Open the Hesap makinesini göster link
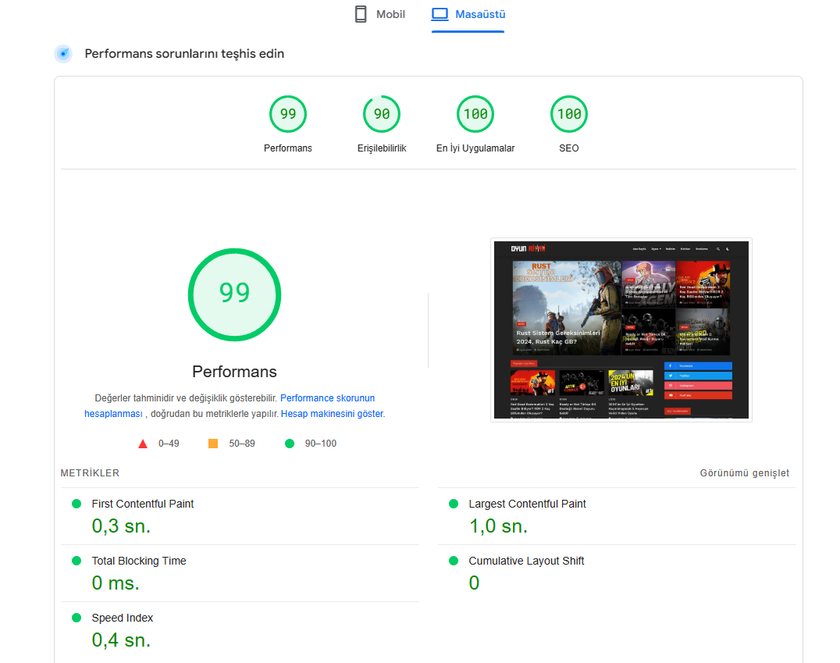This screenshot has height=663, width=840. pyautogui.click(x=333, y=414)
